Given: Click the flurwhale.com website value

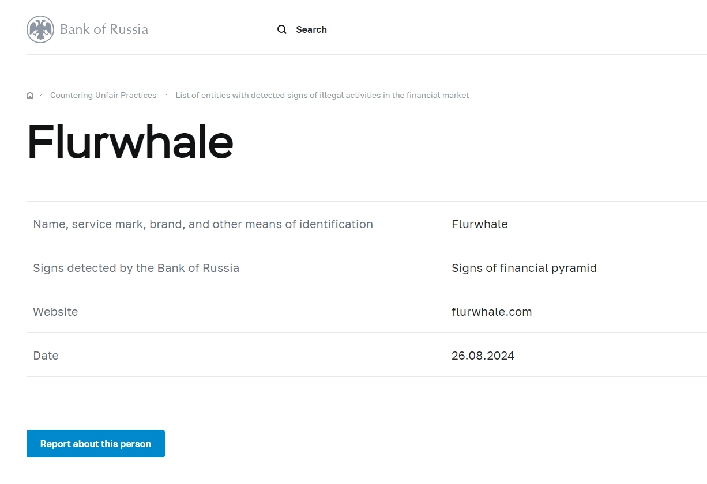Looking at the screenshot, I should point(491,312).
